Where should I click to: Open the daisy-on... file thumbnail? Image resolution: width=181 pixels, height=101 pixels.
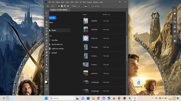tap(86, 38)
